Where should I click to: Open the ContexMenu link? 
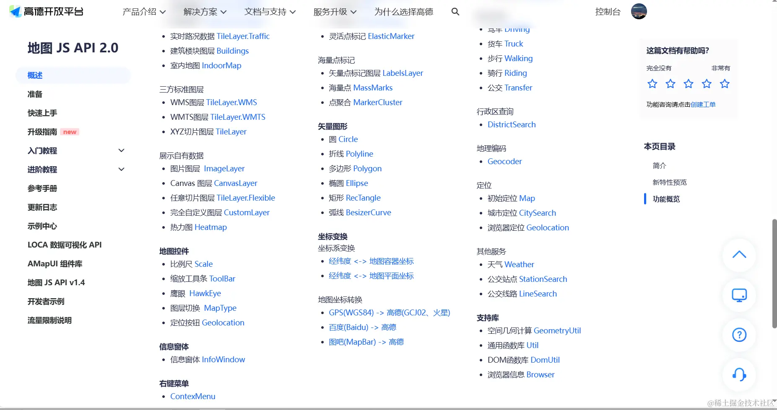click(x=193, y=396)
